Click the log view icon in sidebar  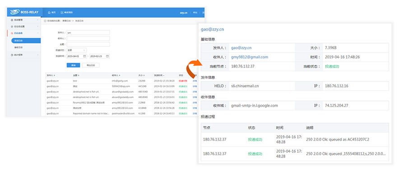point(12,33)
